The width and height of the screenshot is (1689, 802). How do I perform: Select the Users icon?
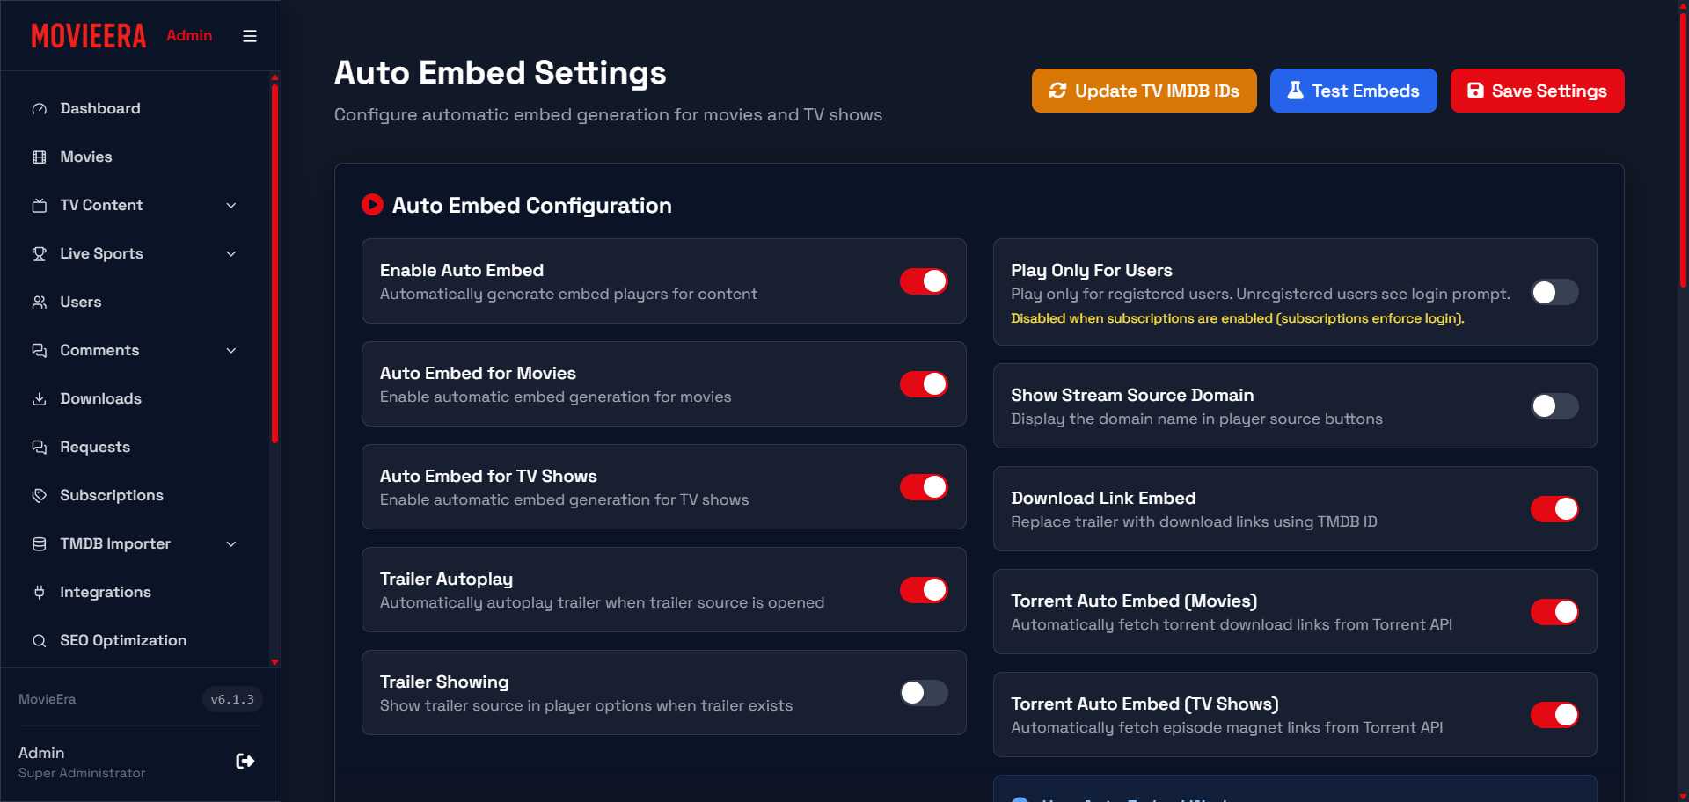(x=40, y=302)
